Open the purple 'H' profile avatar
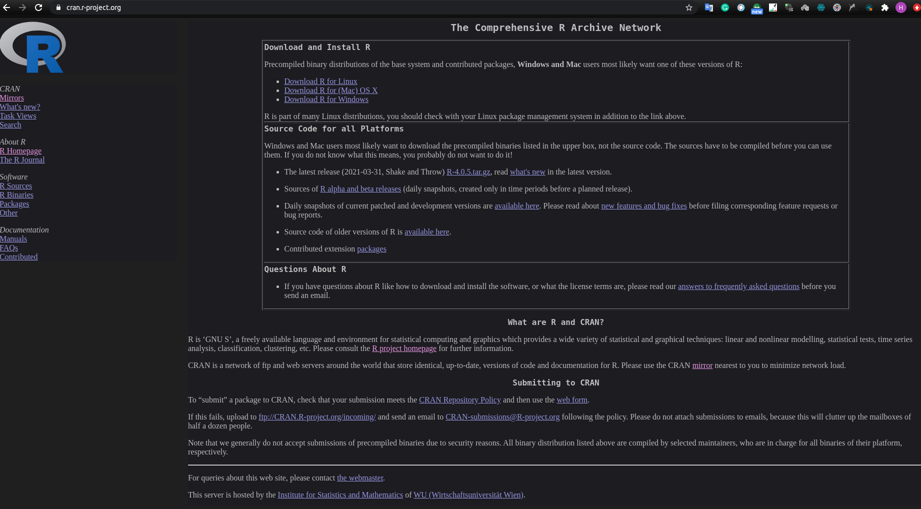The image size is (921, 509). [x=901, y=7]
